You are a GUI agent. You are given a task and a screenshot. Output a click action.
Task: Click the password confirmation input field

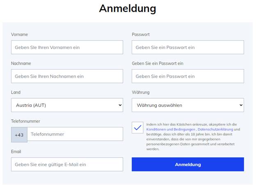tap(188, 76)
